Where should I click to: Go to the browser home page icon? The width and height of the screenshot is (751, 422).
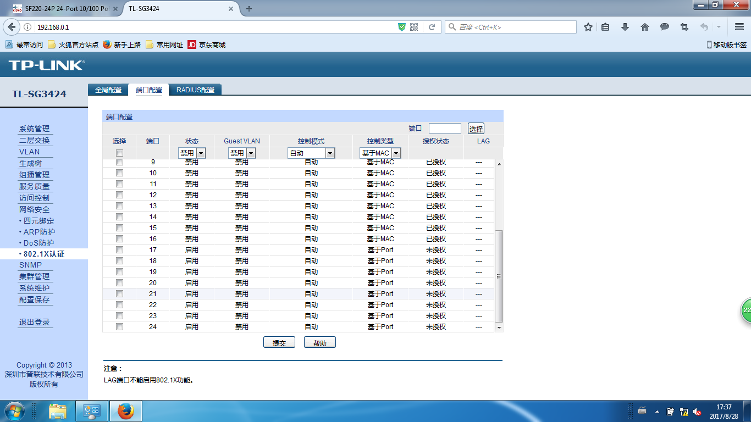(645, 27)
